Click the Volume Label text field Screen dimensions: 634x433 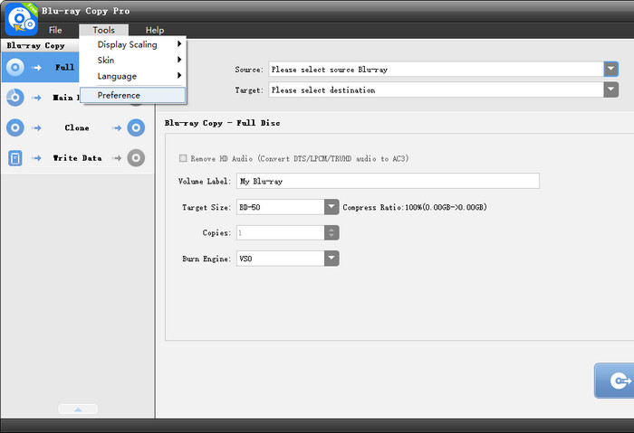[387, 181]
